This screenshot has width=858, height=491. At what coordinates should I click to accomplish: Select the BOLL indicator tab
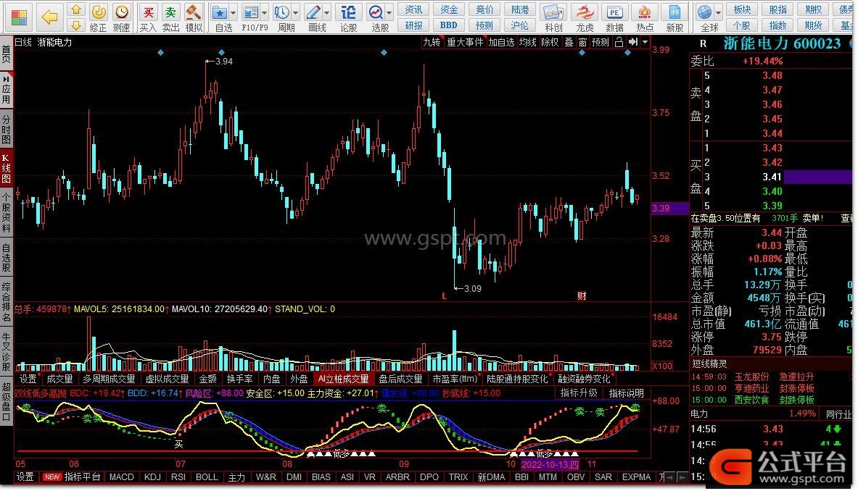(x=207, y=477)
